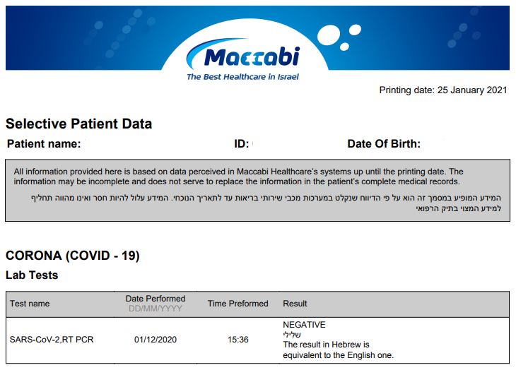Click the 'NEGATIVE' result text
The image size is (516, 370).
click(x=304, y=325)
